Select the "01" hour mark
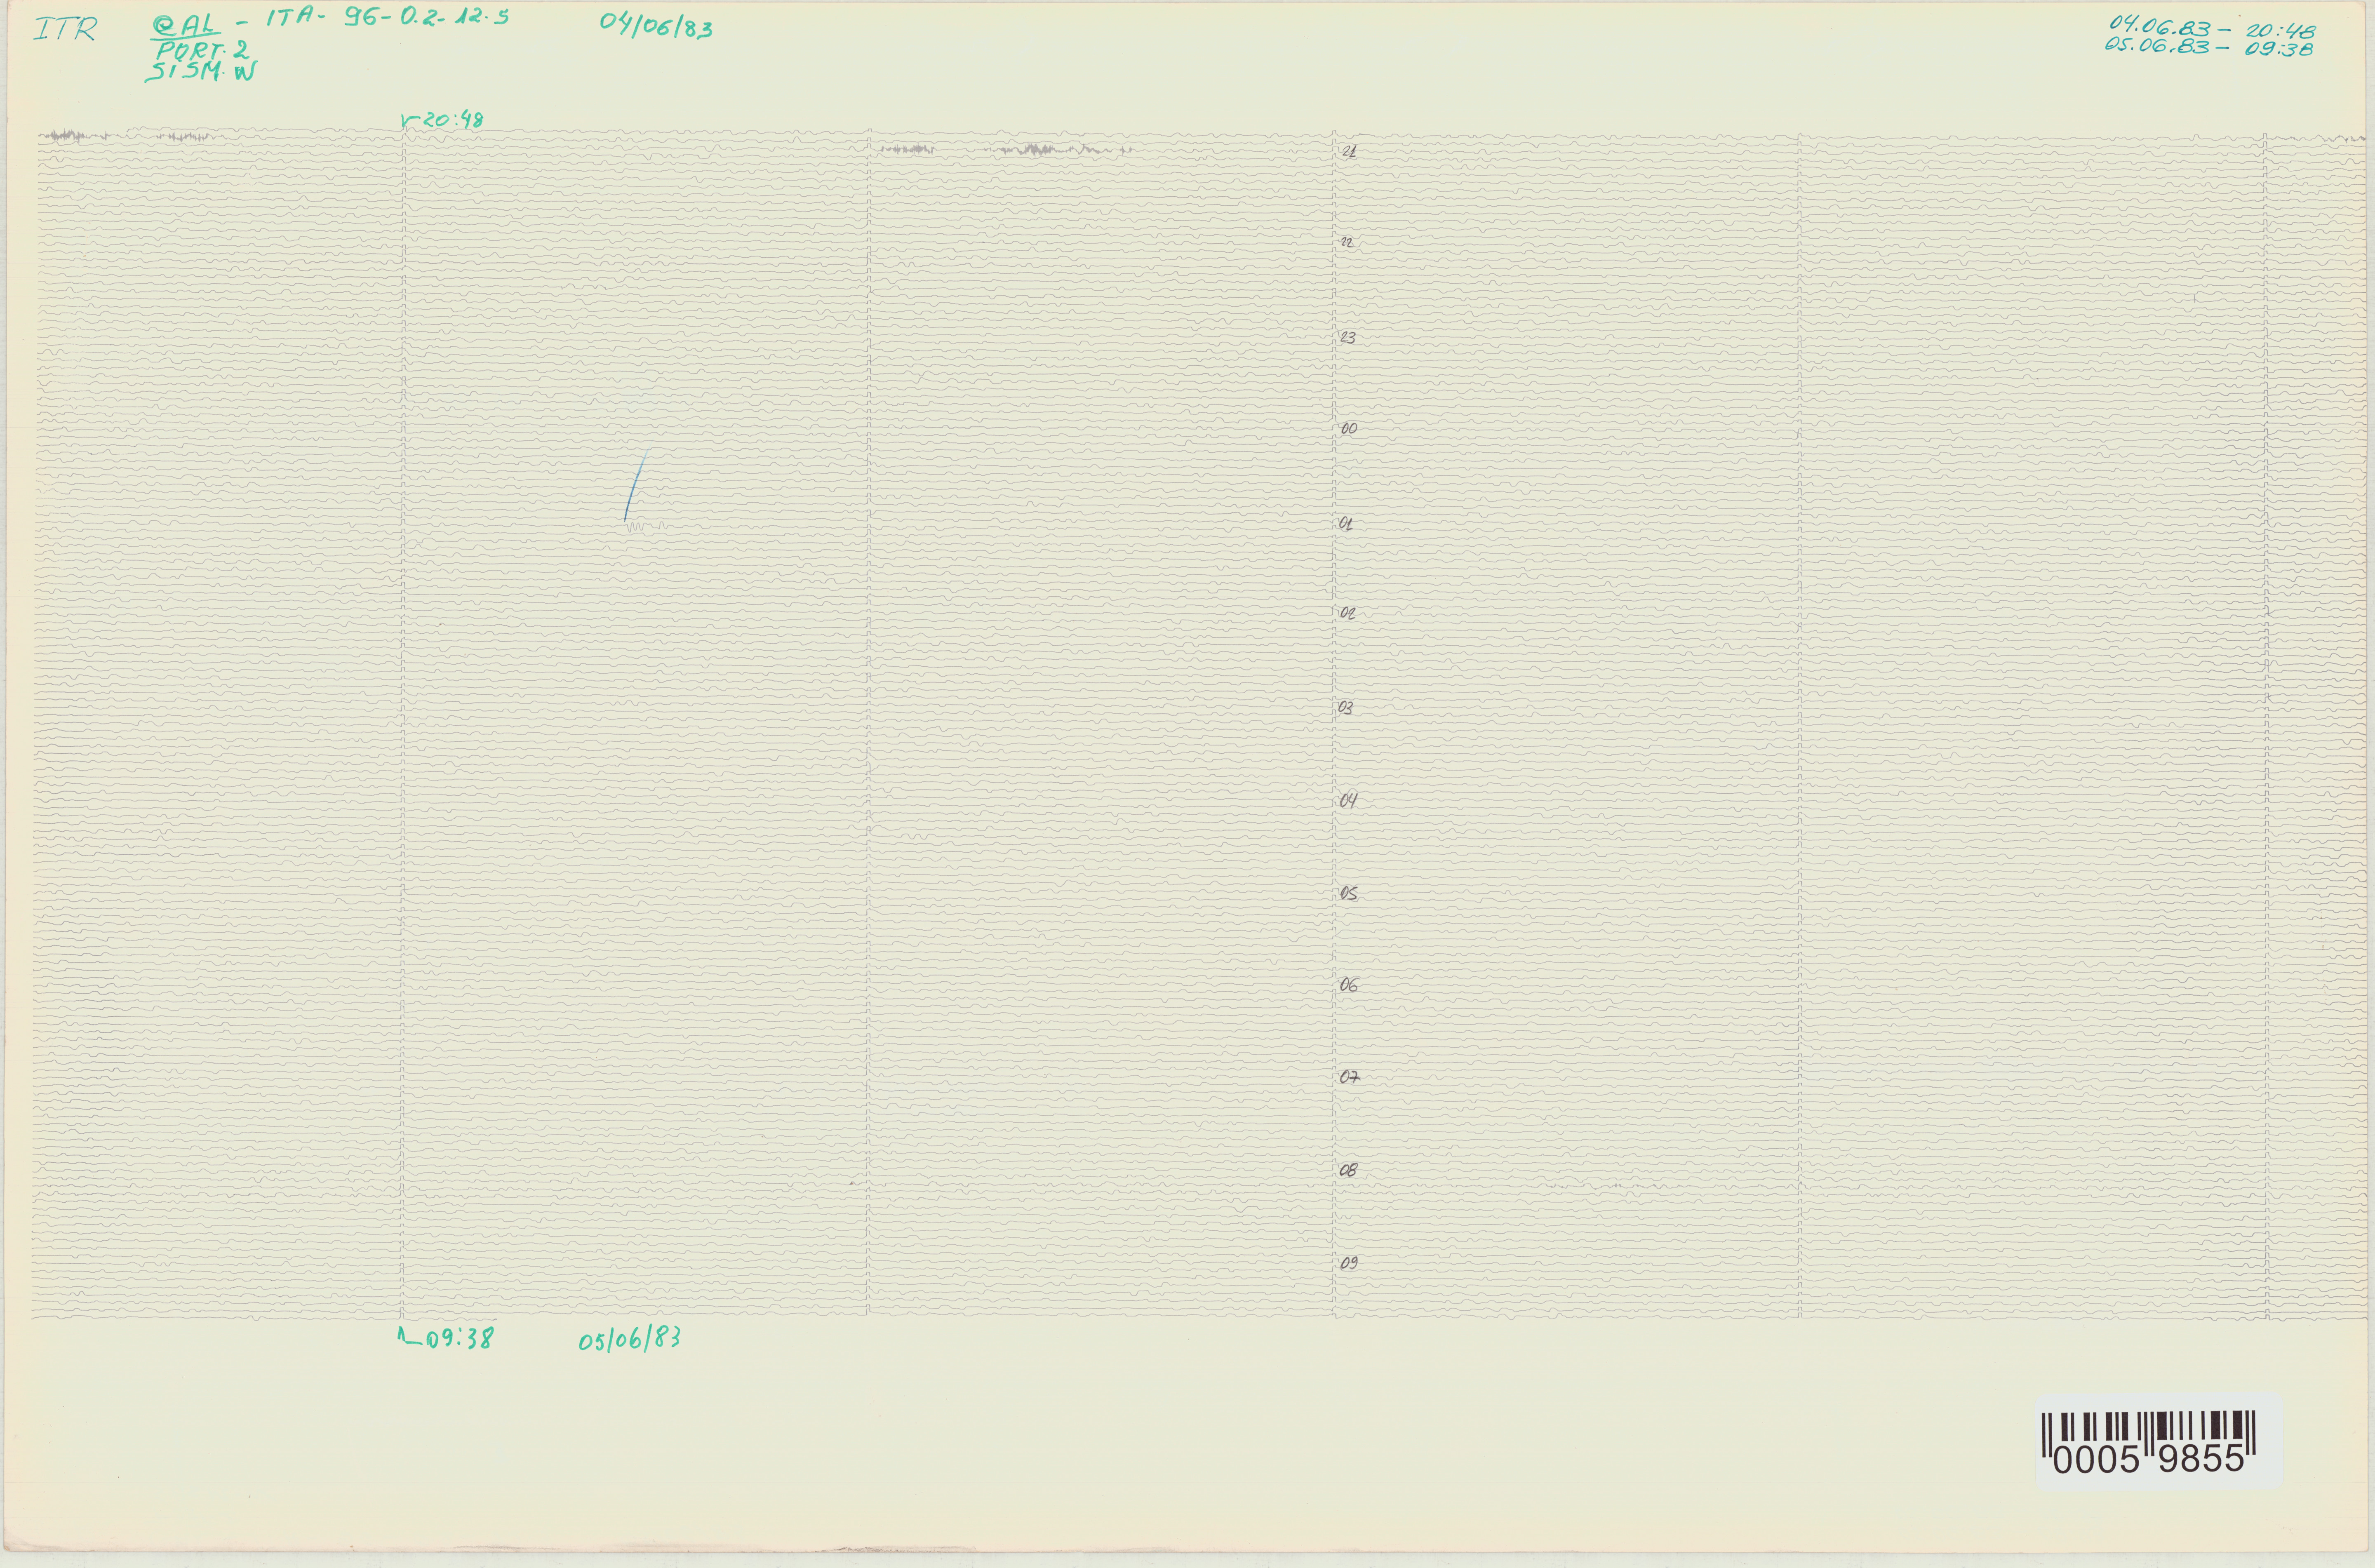This screenshot has height=1568, width=2375. coord(1346,524)
